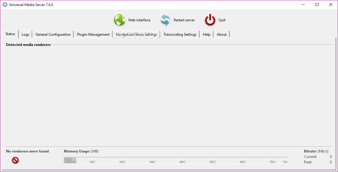The height and width of the screenshot is (172, 338).
Task: Minimize the Universal Media Server window
Action: (303, 5)
